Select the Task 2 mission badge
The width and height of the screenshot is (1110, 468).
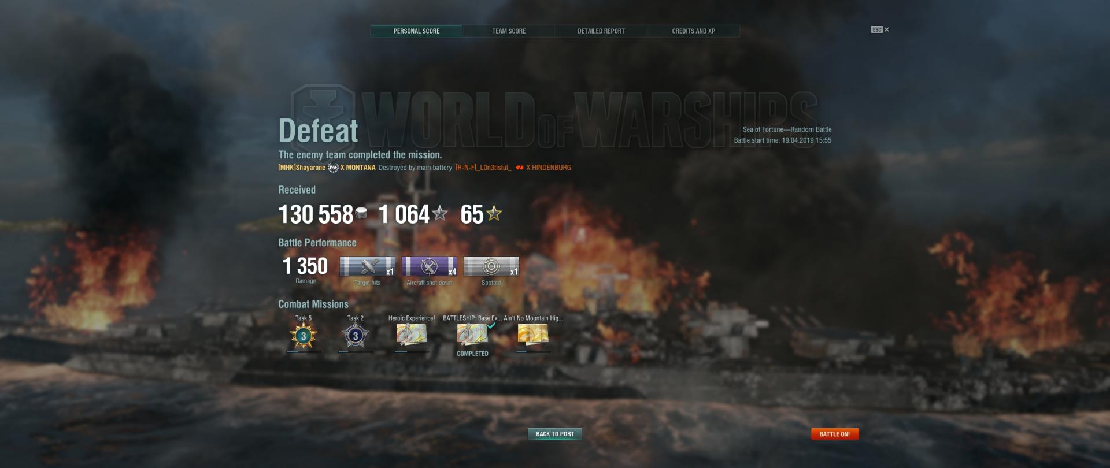point(355,336)
